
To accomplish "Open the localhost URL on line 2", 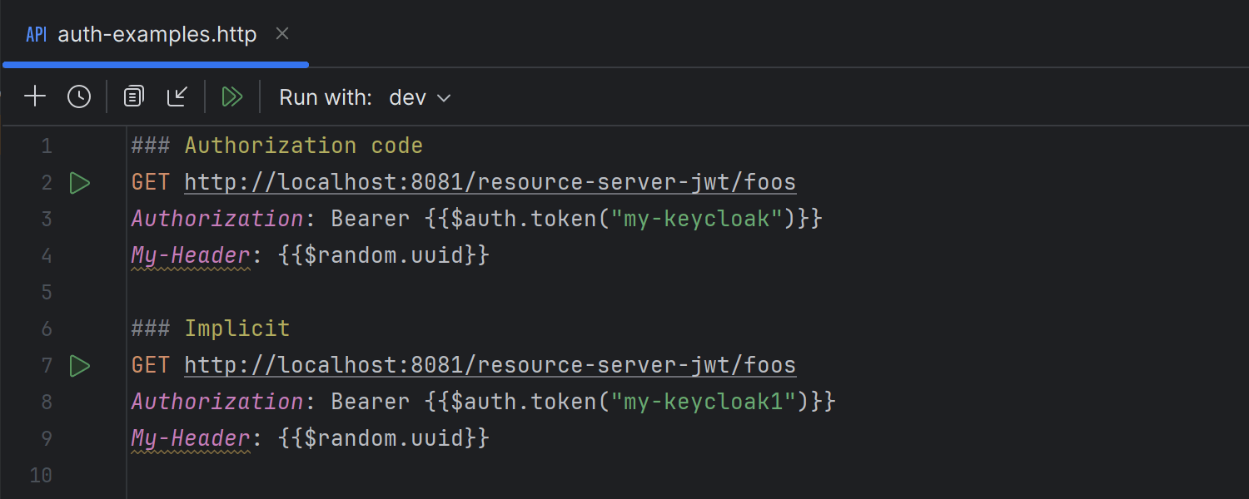I will [x=490, y=182].
